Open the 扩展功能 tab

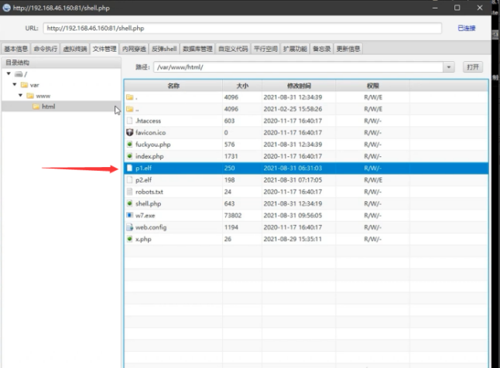(x=295, y=49)
